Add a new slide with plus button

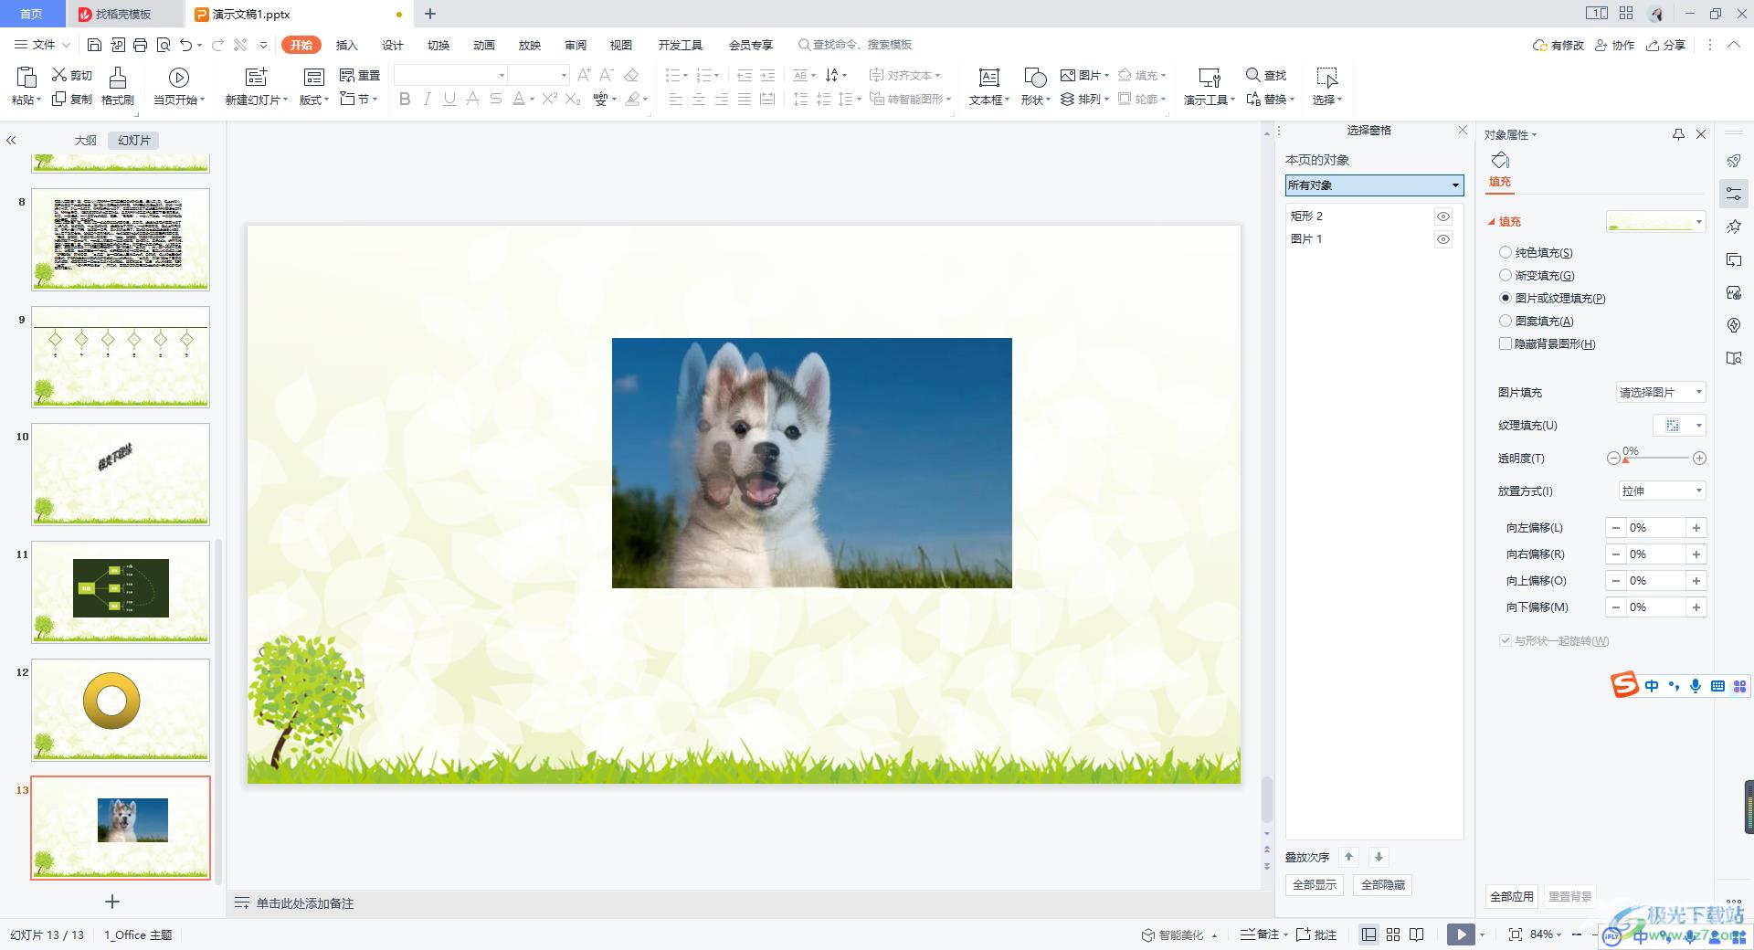[x=112, y=902]
